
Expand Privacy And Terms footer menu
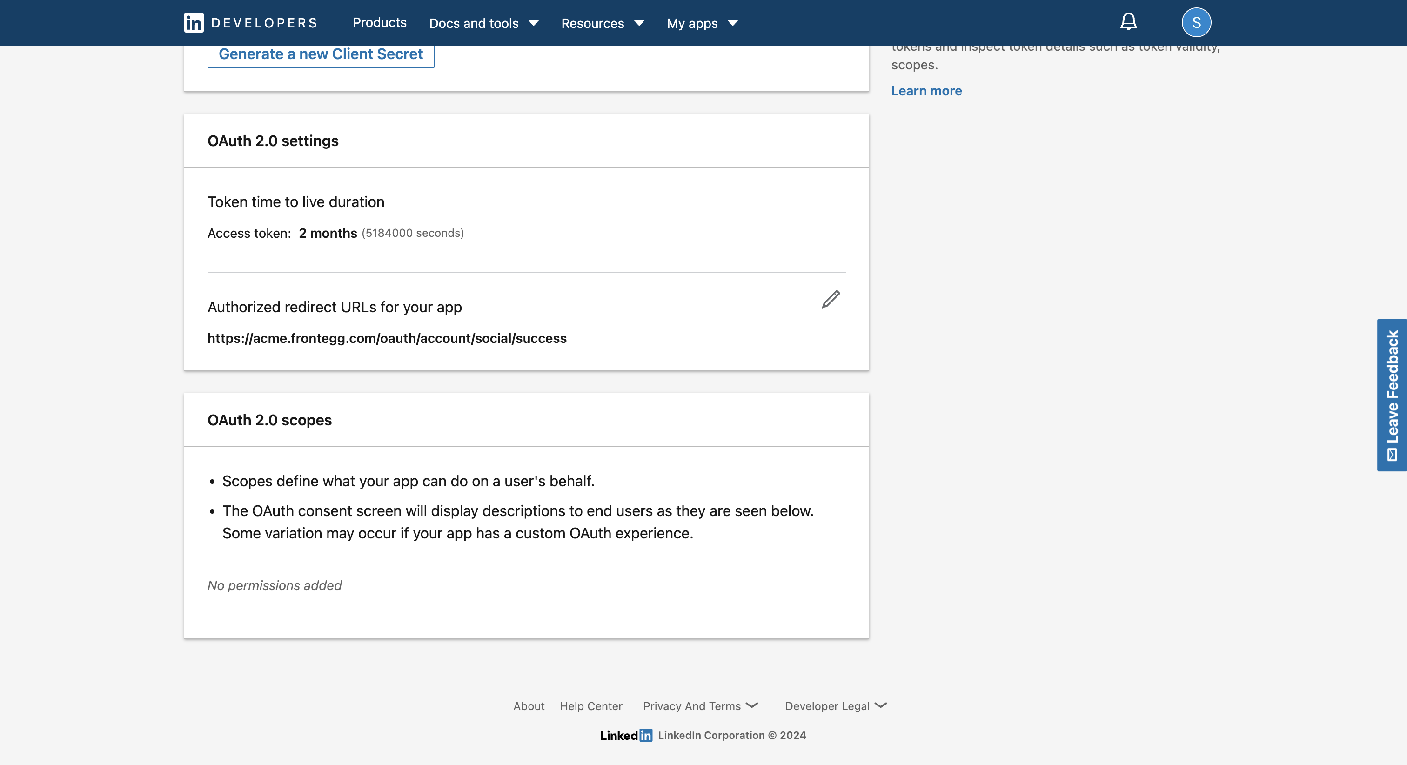click(700, 706)
